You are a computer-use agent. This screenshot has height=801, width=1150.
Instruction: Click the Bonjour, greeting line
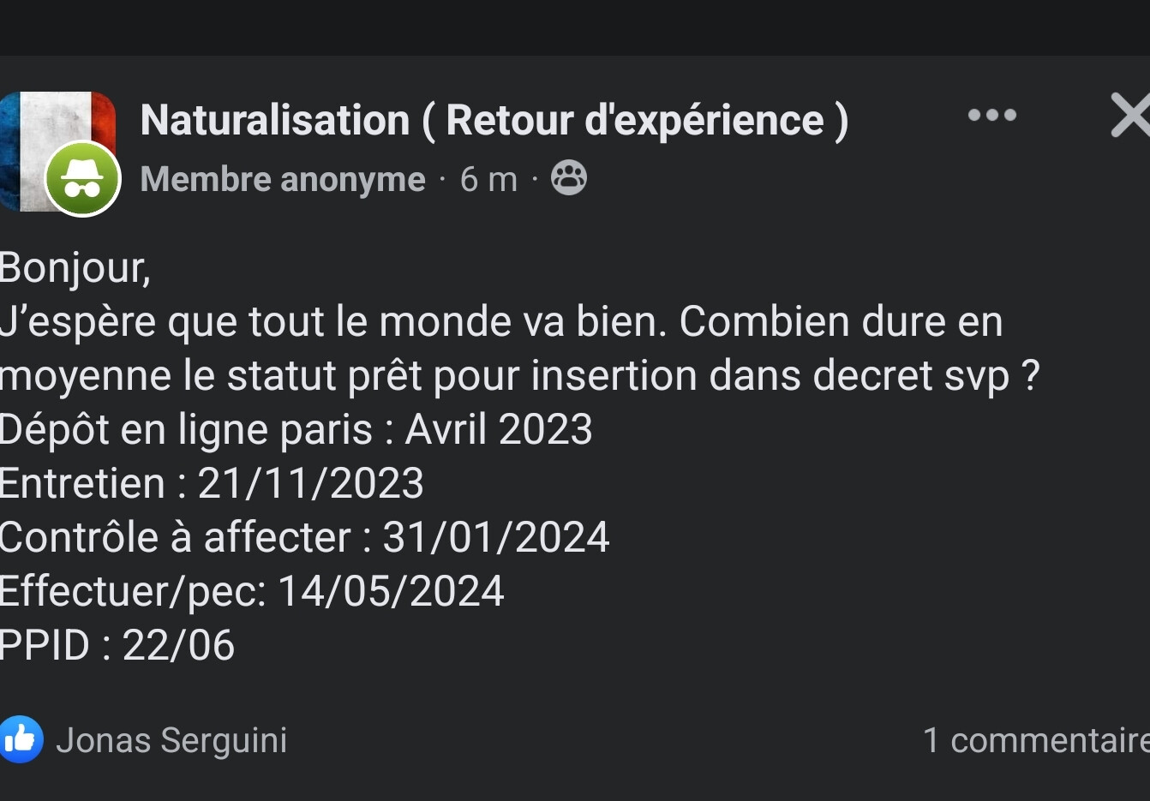[x=75, y=268]
